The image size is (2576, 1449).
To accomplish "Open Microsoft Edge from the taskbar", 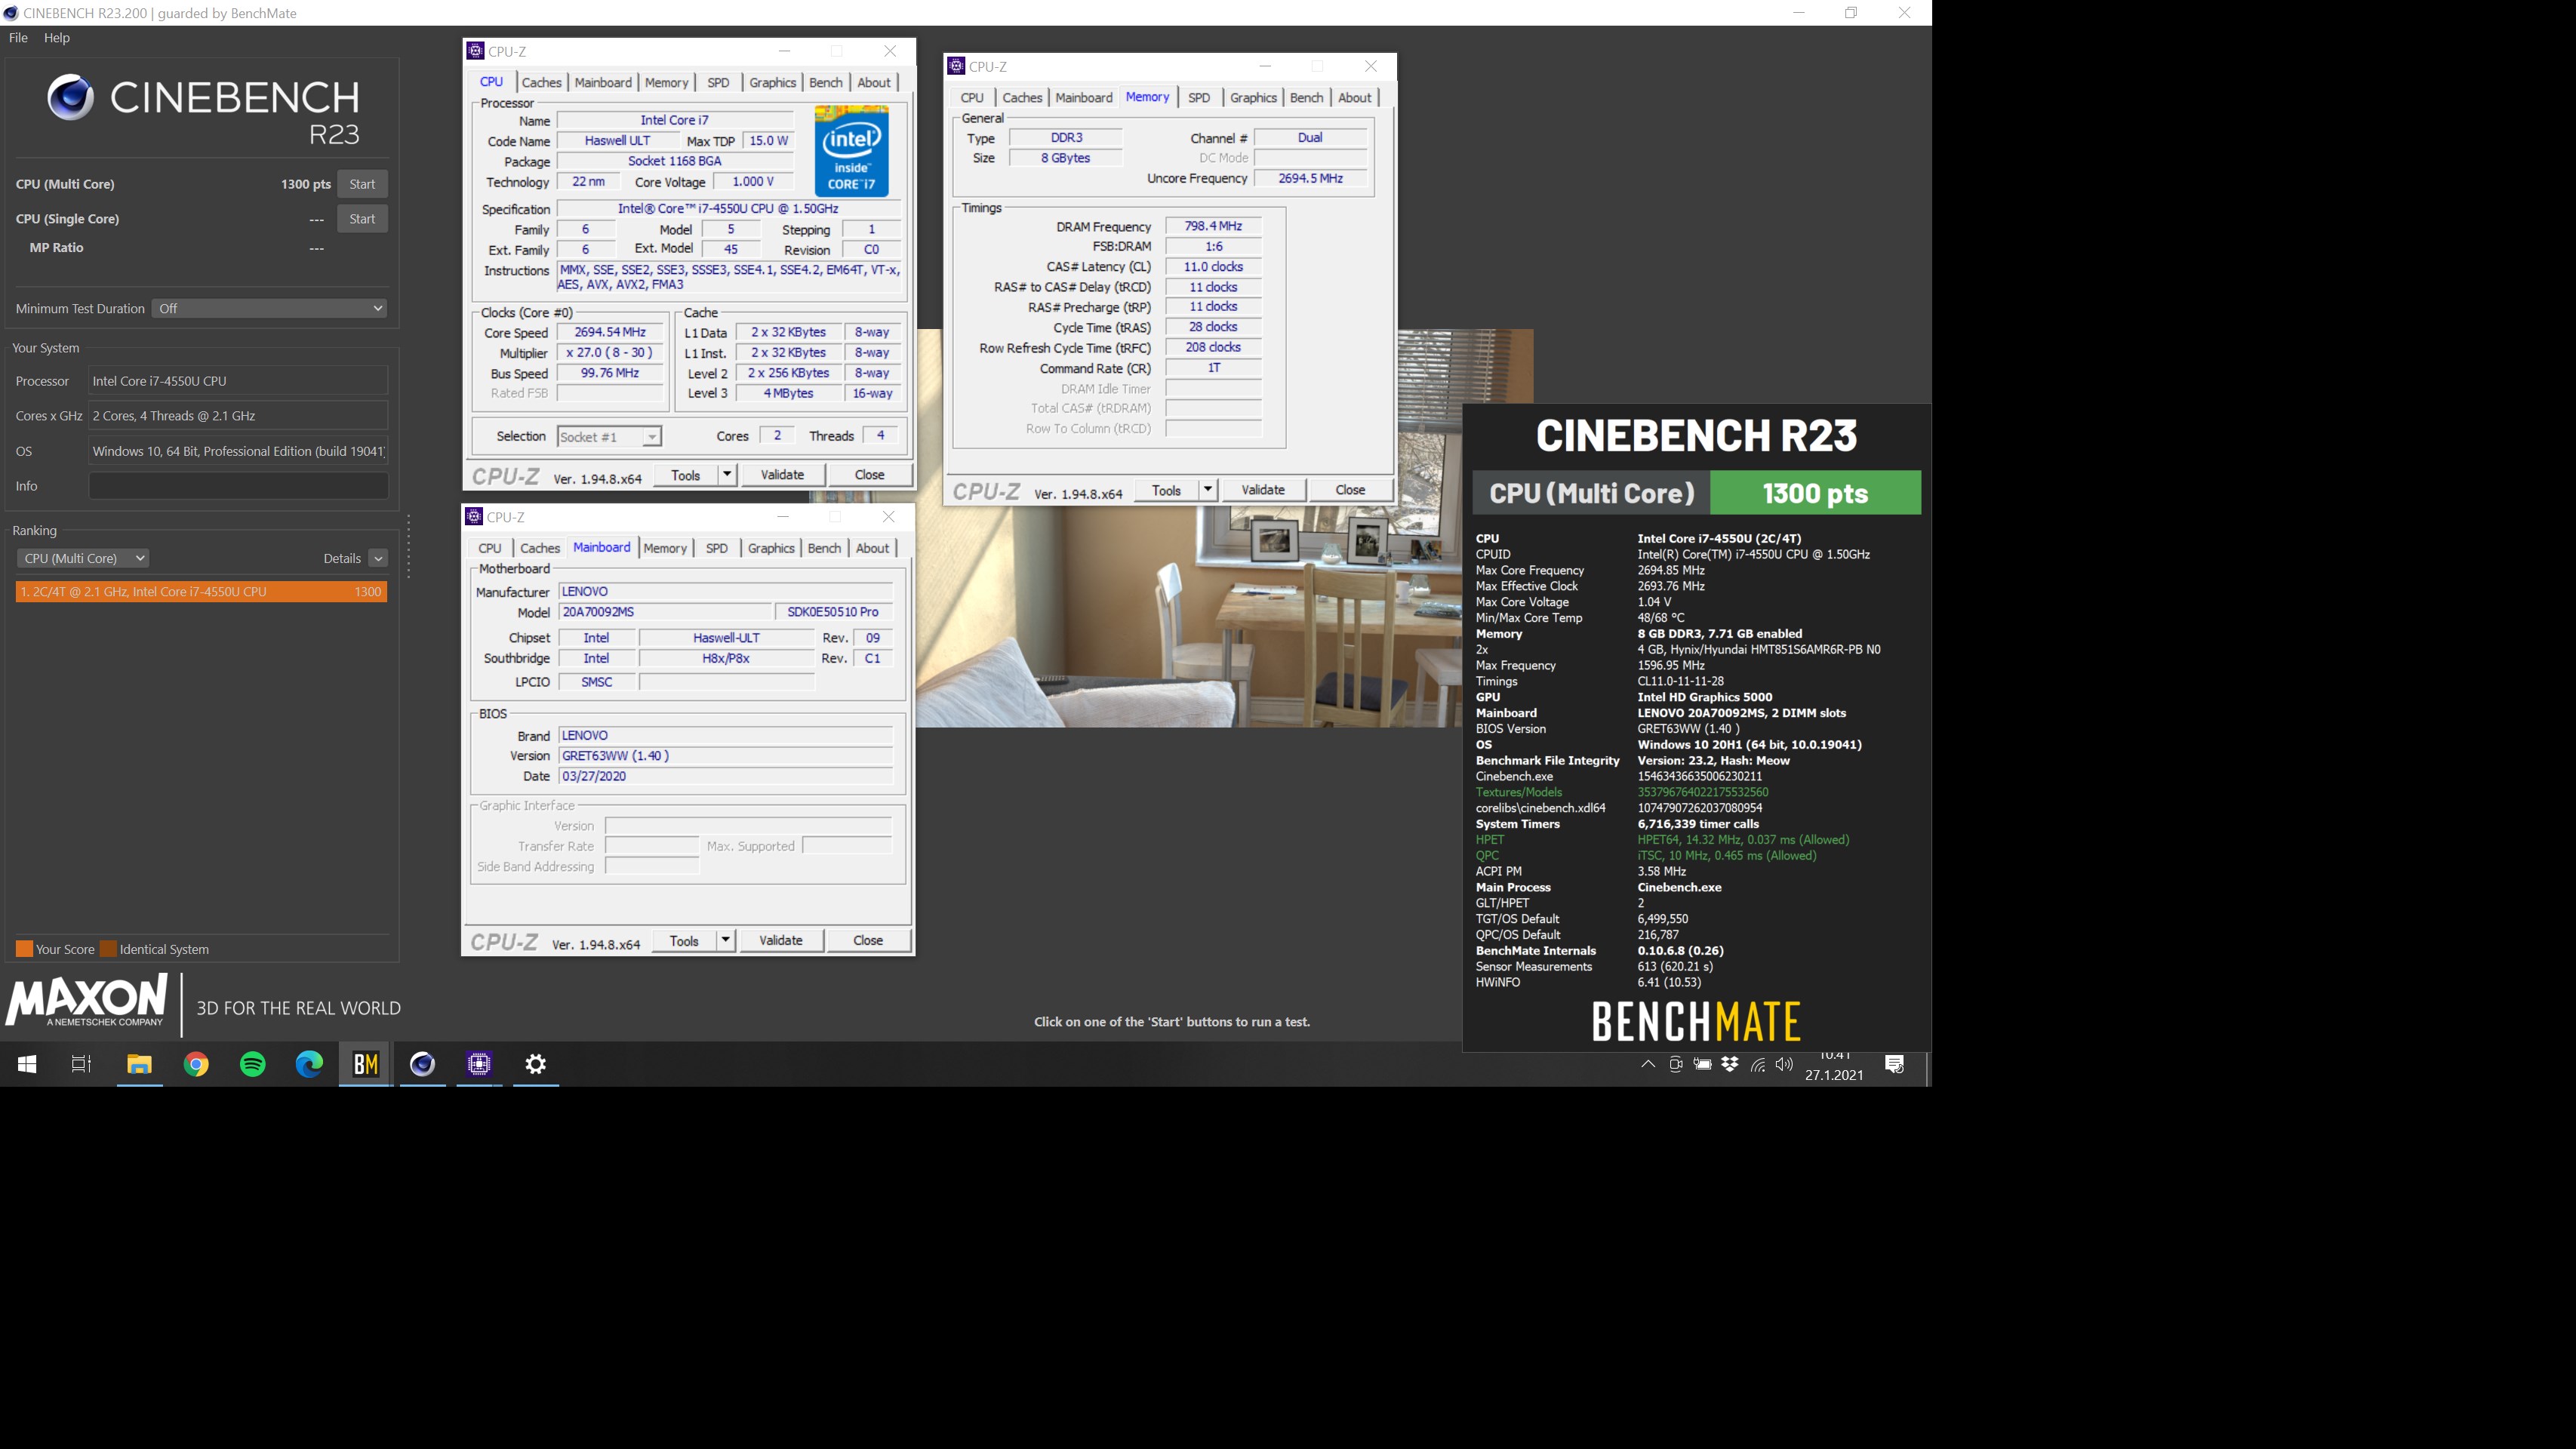I will (309, 1064).
